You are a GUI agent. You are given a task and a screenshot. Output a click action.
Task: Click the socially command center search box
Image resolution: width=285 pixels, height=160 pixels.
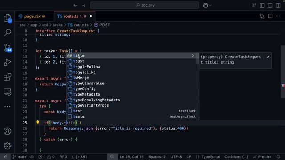point(144,5)
